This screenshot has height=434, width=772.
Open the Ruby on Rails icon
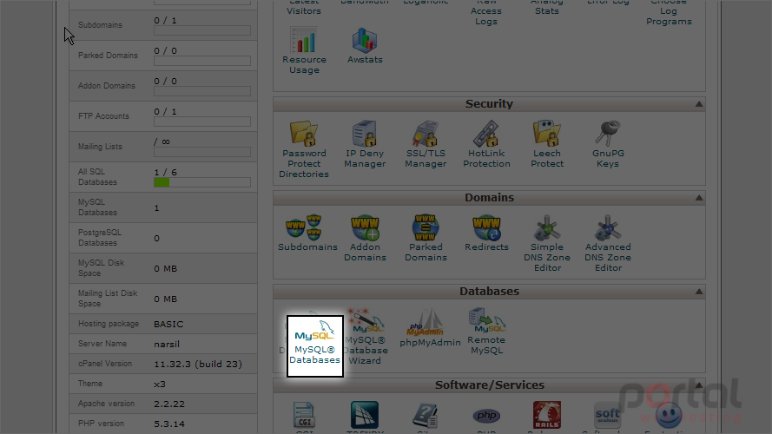547,417
